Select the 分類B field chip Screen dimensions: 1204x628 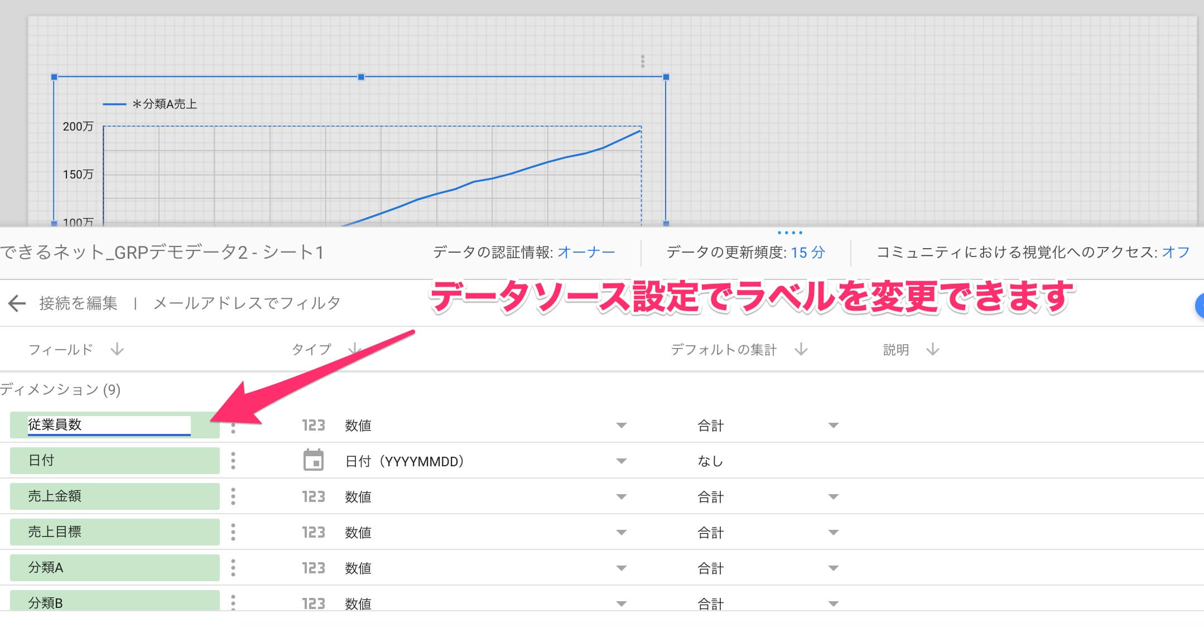point(115,600)
